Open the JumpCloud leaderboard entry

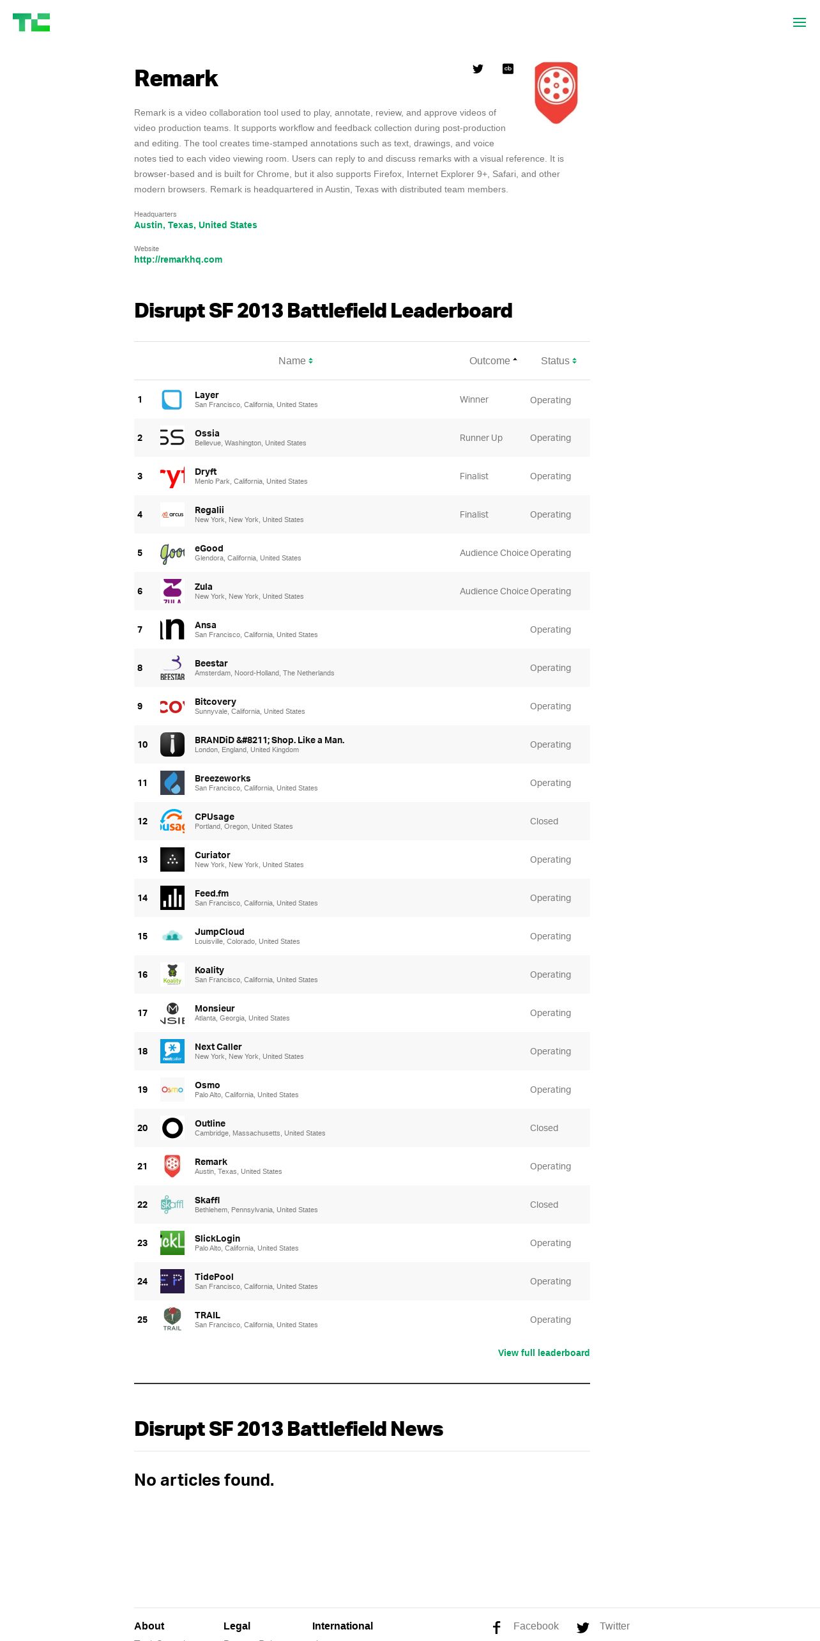(362, 936)
